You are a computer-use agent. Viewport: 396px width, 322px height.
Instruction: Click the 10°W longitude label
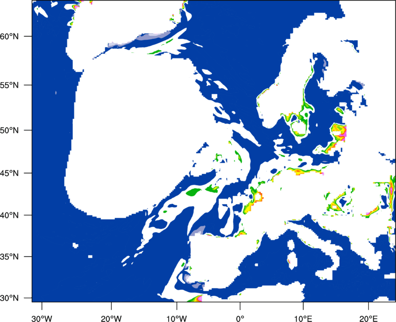tap(176, 319)
